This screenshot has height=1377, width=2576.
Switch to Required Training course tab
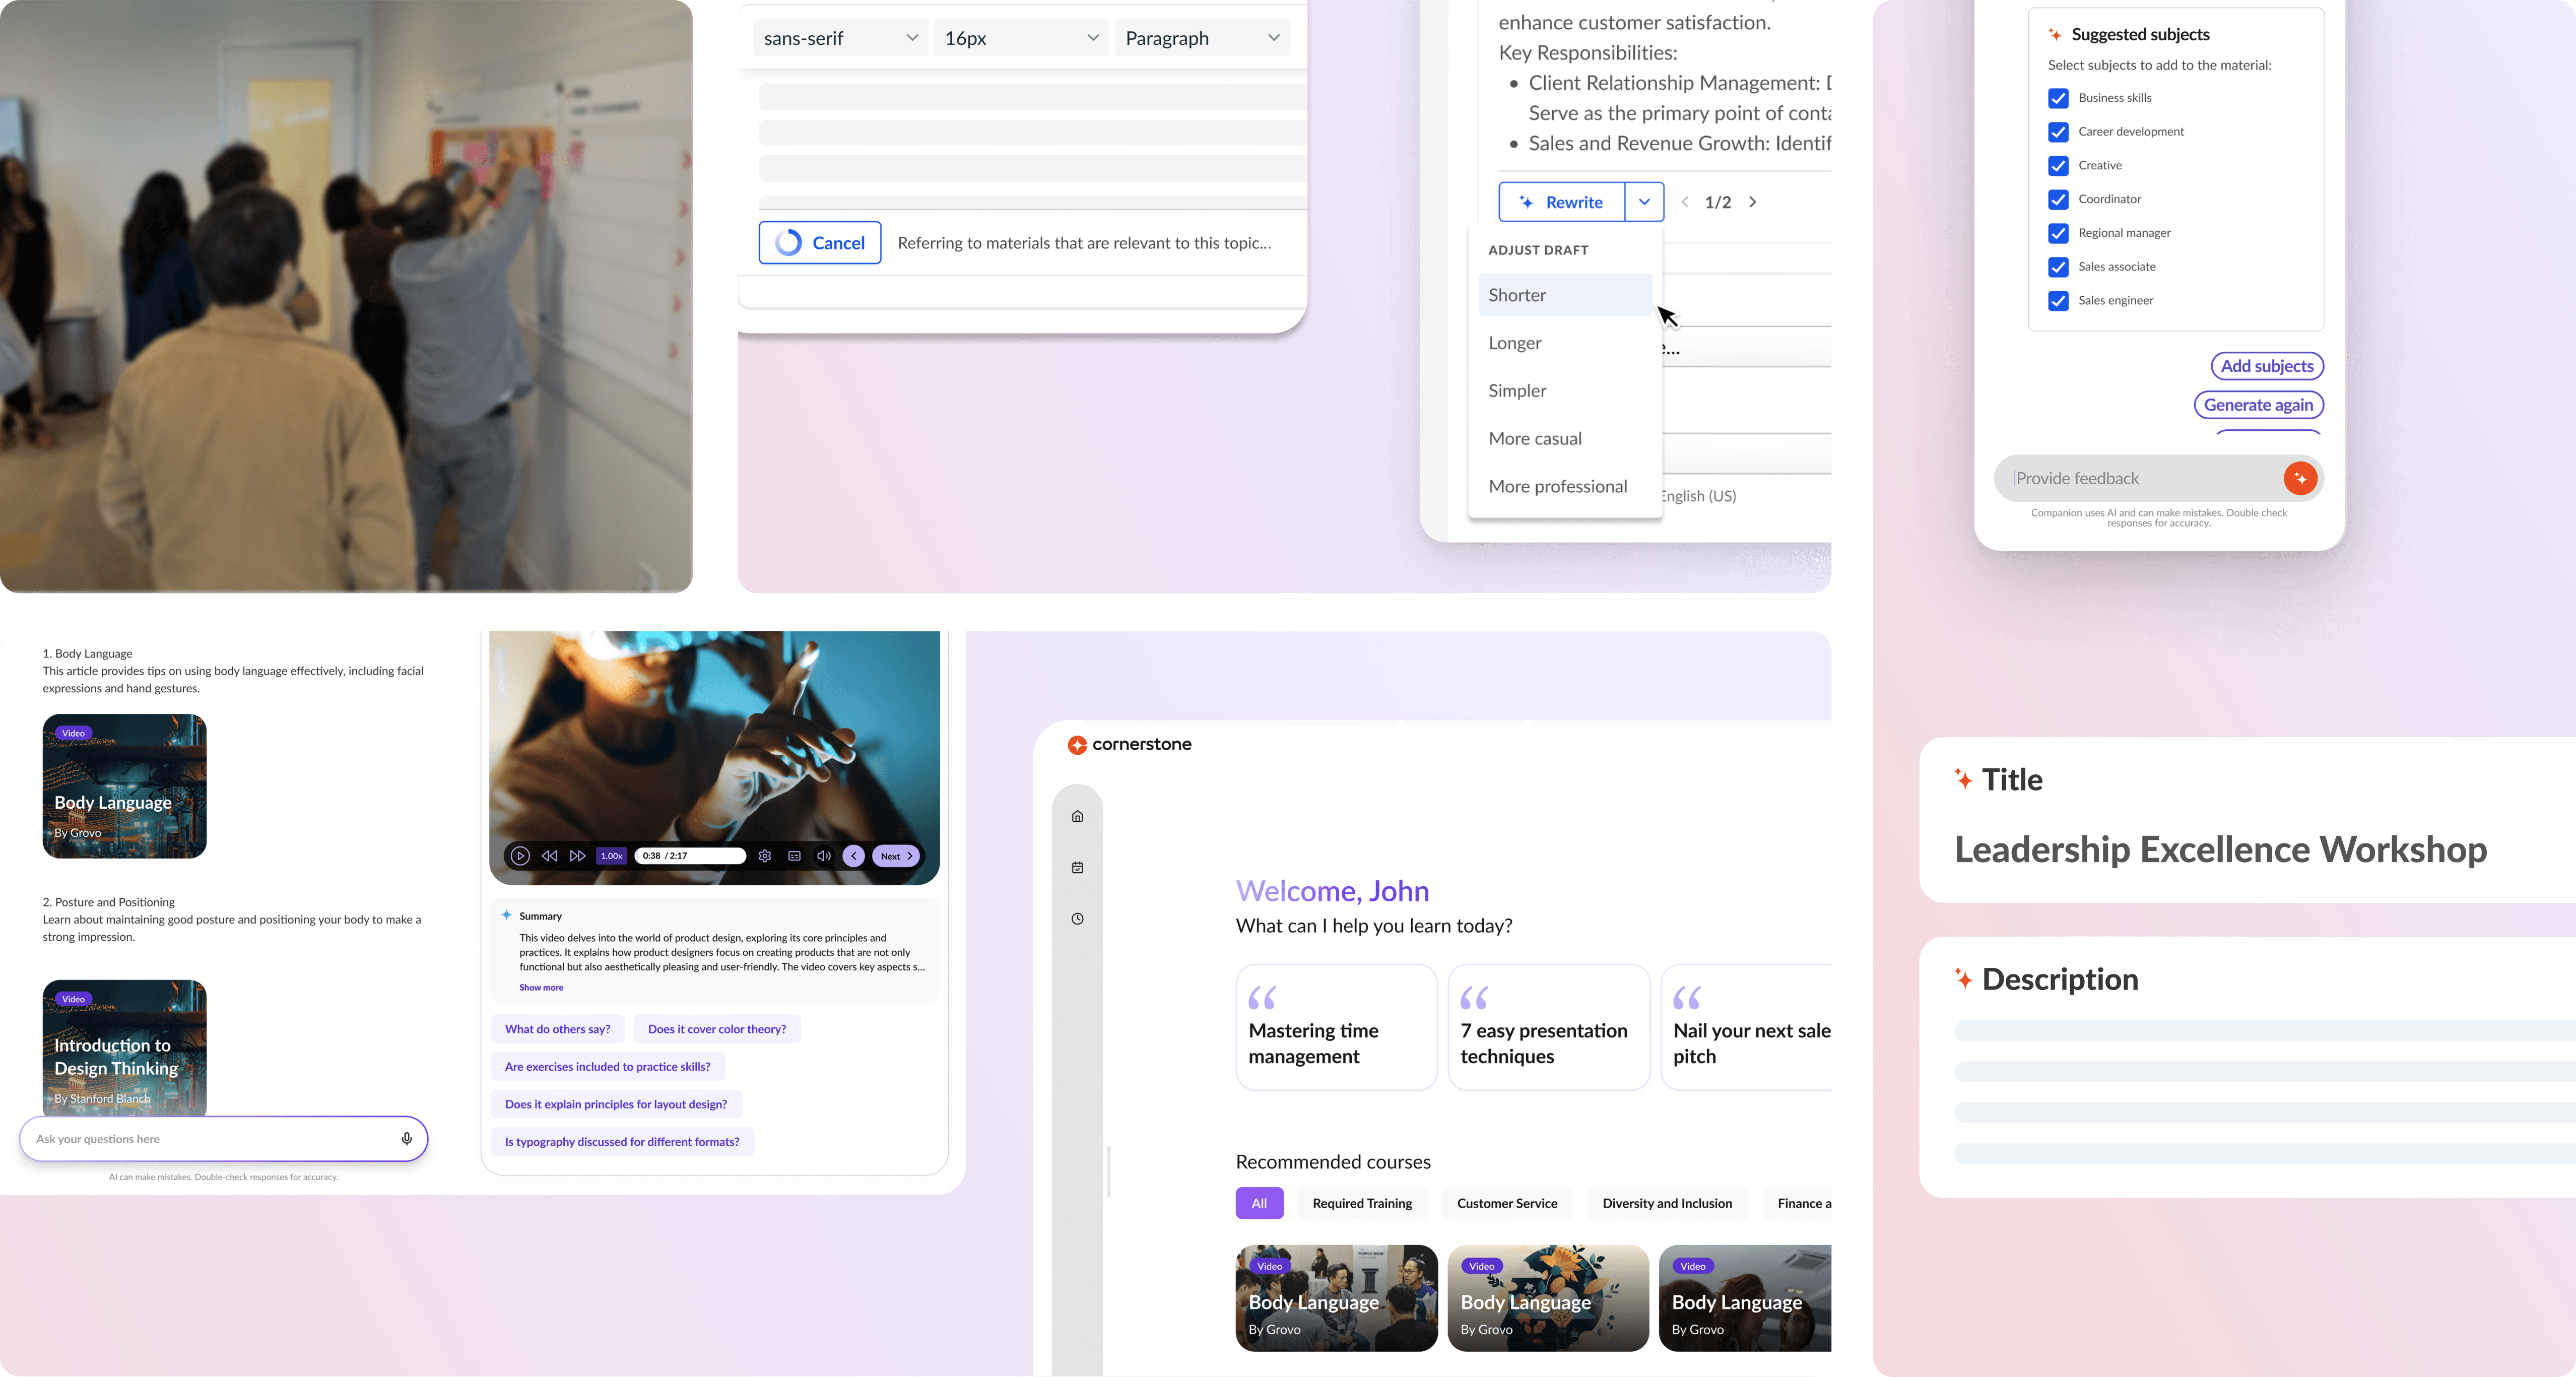tap(1362, 1203)
